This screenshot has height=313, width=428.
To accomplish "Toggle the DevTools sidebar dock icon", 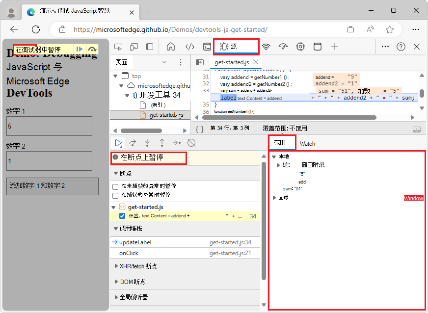I will coord(150,47).
